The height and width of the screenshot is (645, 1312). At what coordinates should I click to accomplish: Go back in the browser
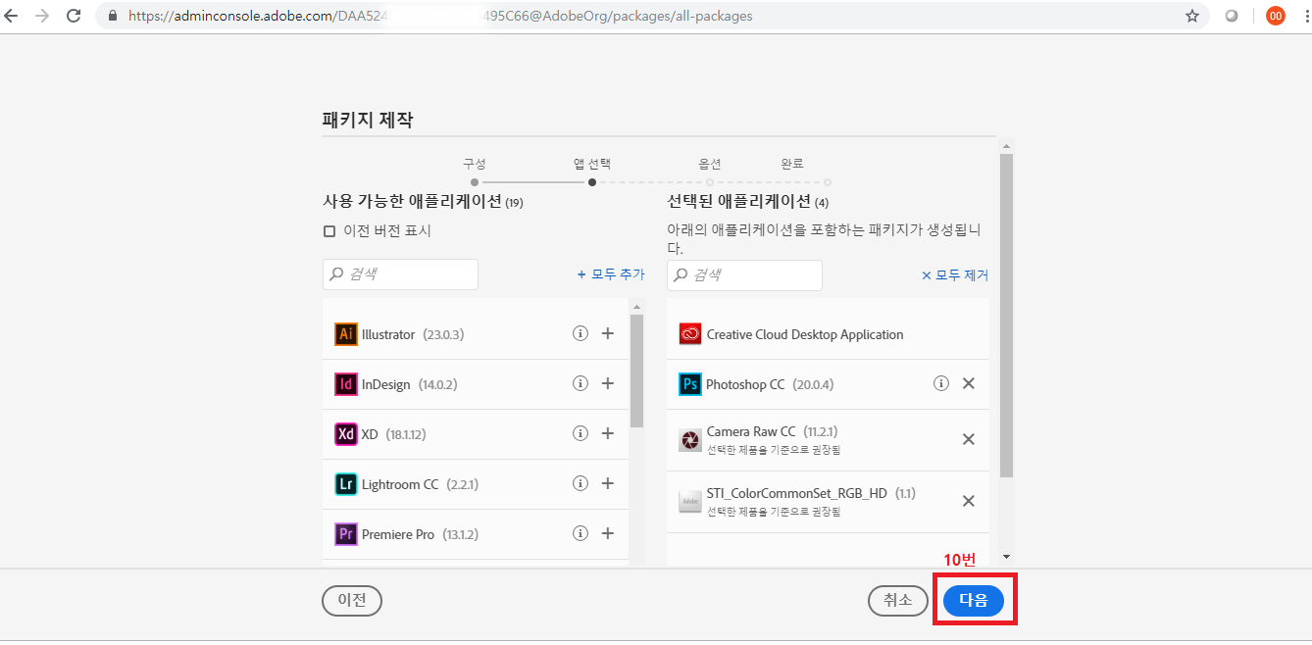[x=12, y=16]
